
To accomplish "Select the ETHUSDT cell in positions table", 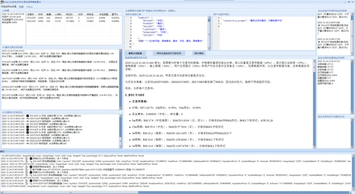I will click(x=31, y=18).
